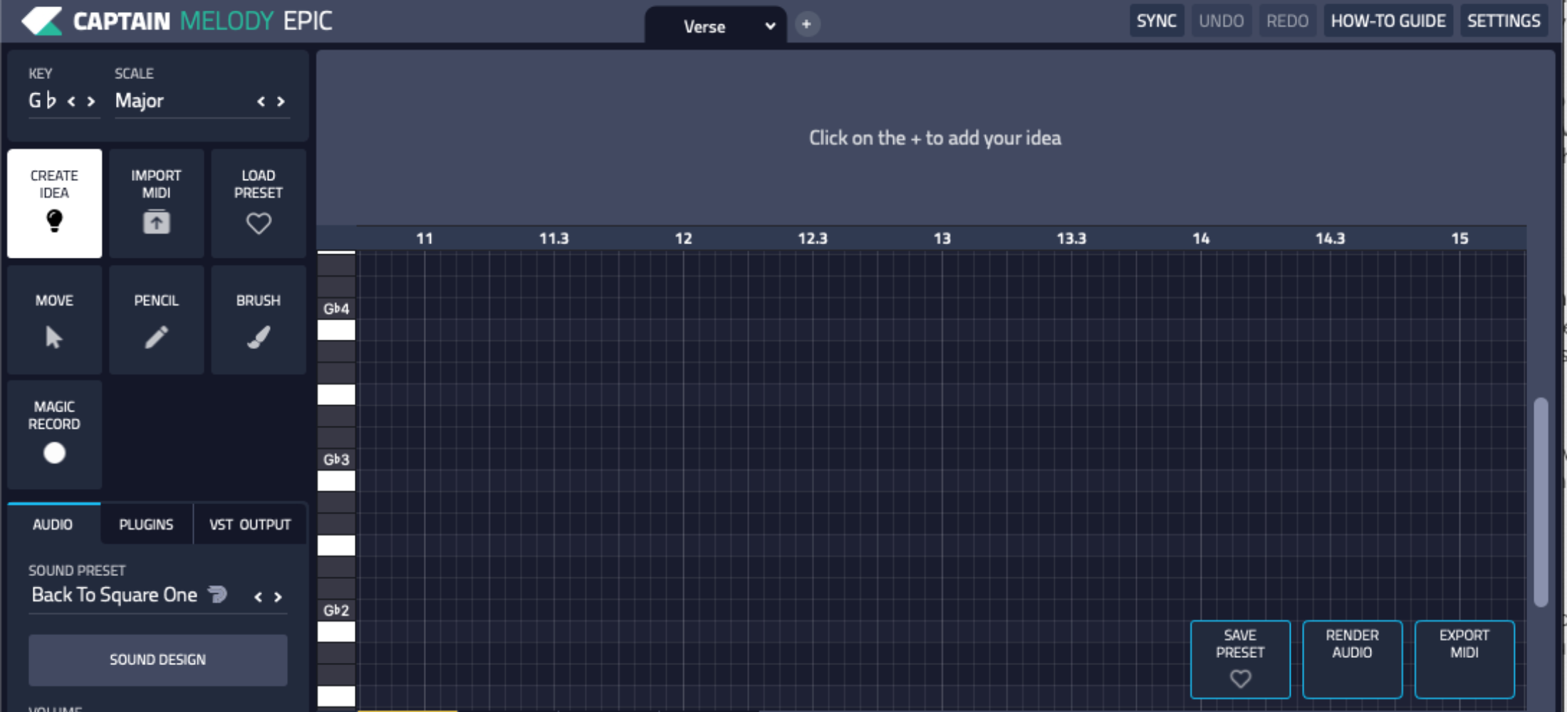Image resolution: width=1567 pixels, height=712 pixels.
Task: Select the Brush tool
Action: pos(258,320)
